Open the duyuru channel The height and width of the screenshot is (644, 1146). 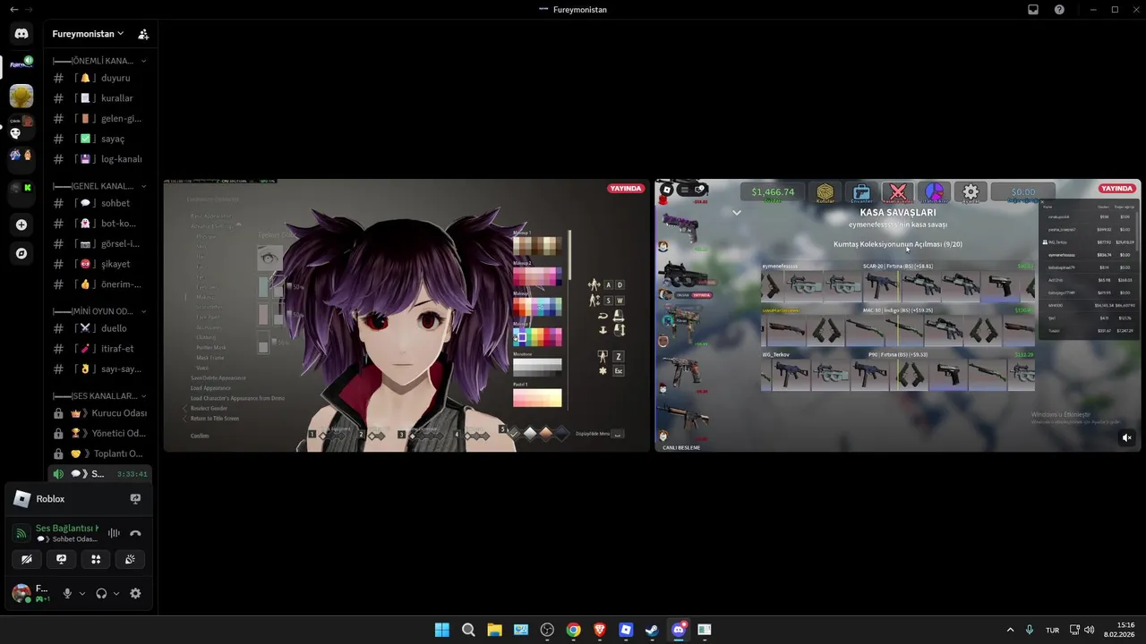[99, 78]
